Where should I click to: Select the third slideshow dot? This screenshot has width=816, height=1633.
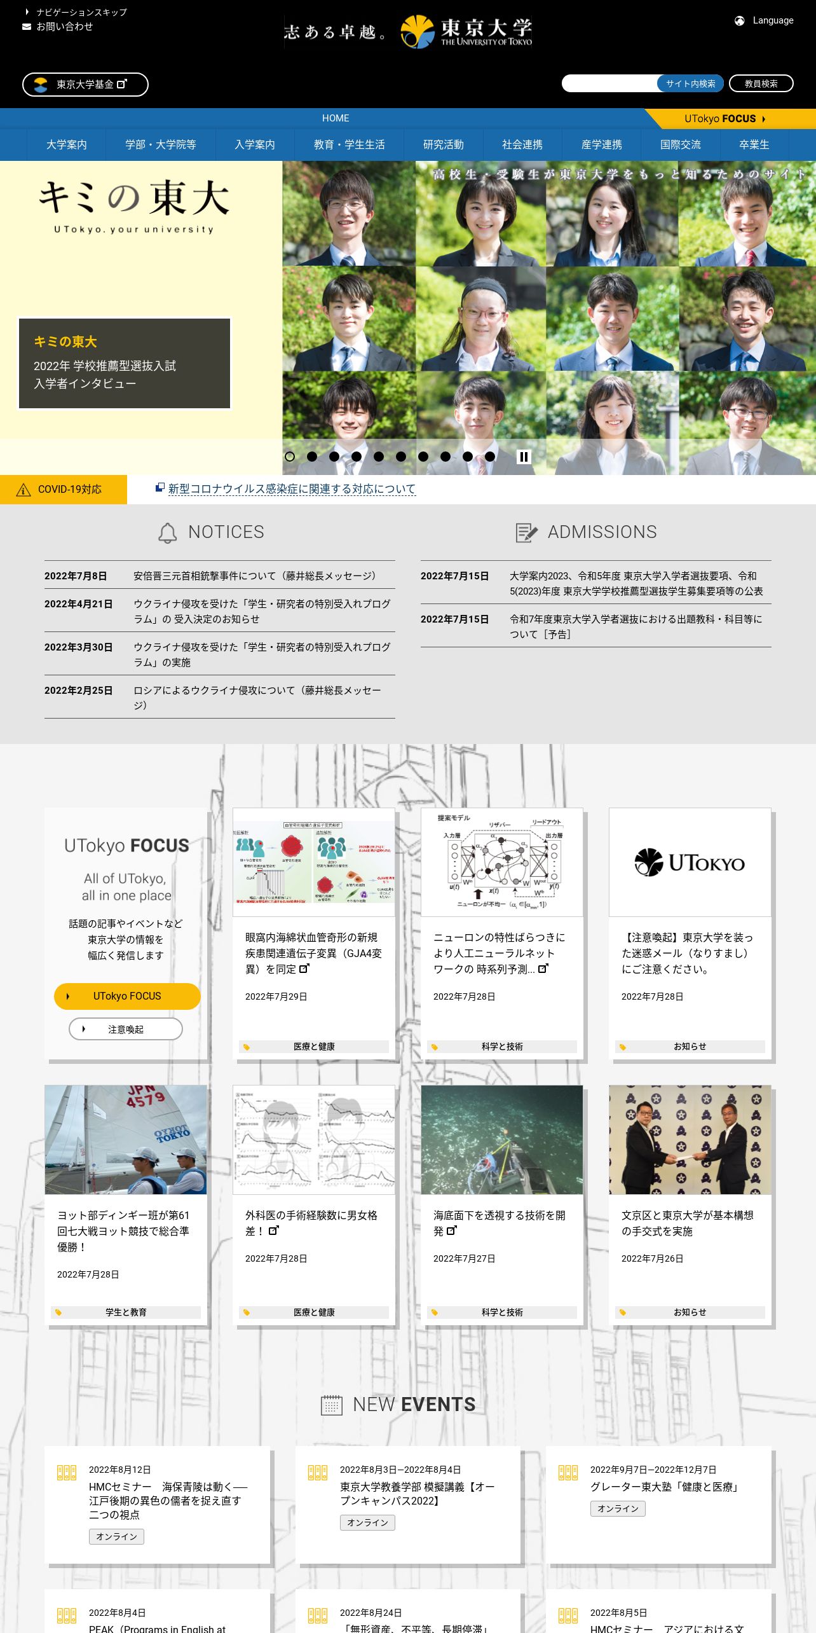tap(334, 457)
